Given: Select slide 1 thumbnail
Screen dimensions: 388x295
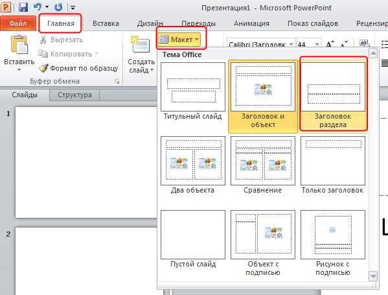Looking at the screenshot, I should [x=86, y=162].
